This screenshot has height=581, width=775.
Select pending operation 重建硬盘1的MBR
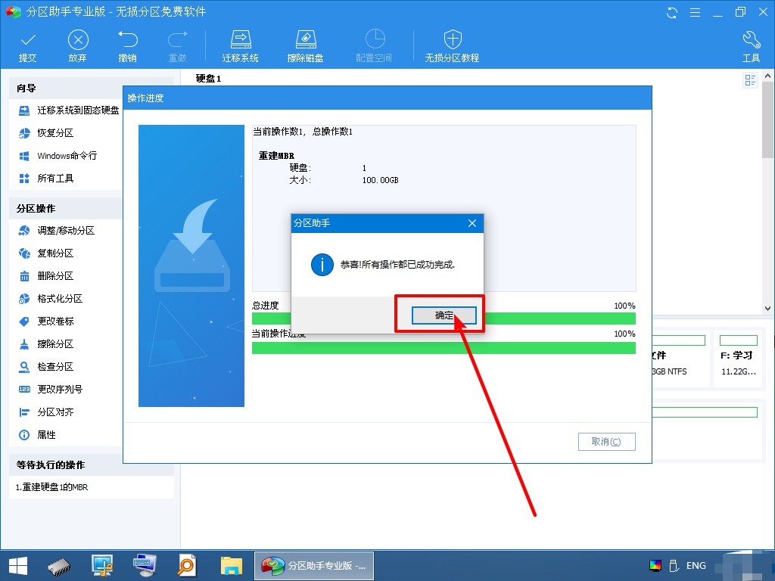[52, 487]
